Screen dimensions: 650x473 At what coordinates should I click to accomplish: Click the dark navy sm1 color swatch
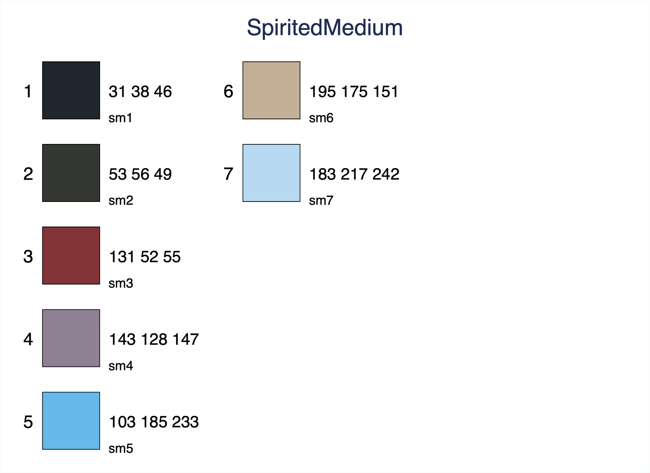[x=71, y=90]
